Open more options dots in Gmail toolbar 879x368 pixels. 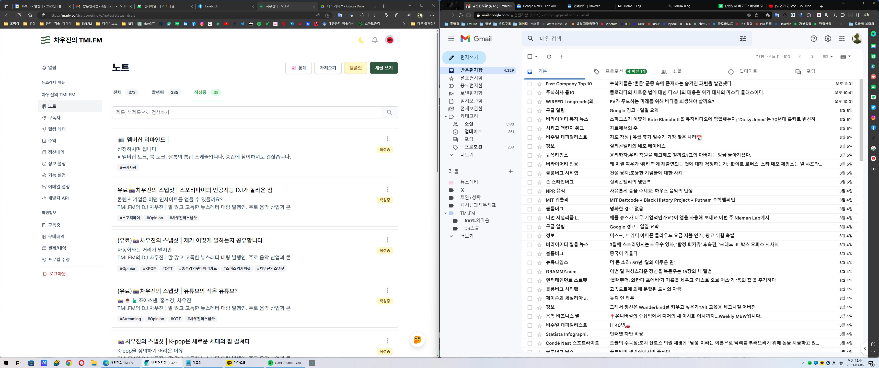(562, 57)
